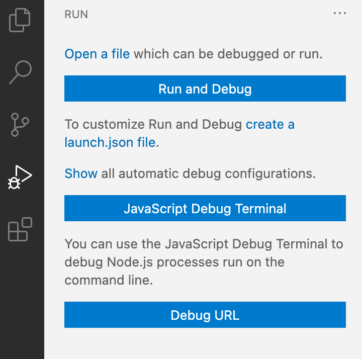This screenshot has height=359, width=362.
Task: Click the "Open a file" link
Action: [97, 54]
